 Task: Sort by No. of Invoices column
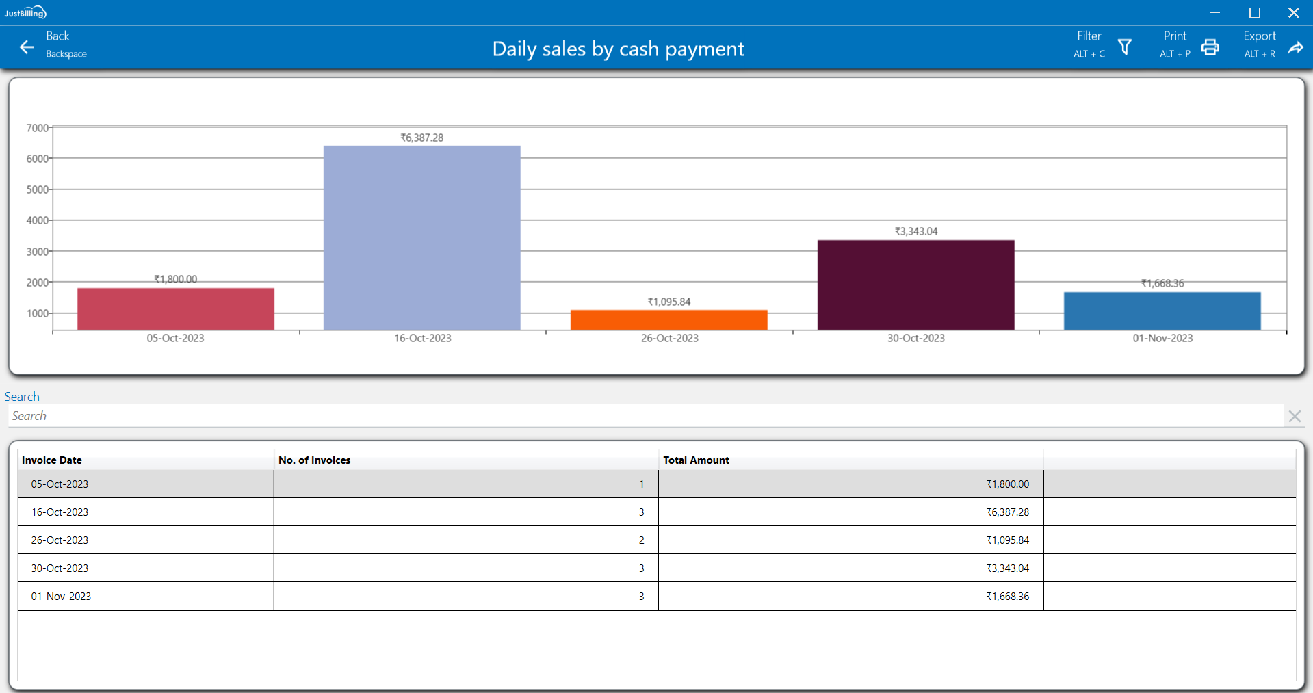[x=315, y=460]
